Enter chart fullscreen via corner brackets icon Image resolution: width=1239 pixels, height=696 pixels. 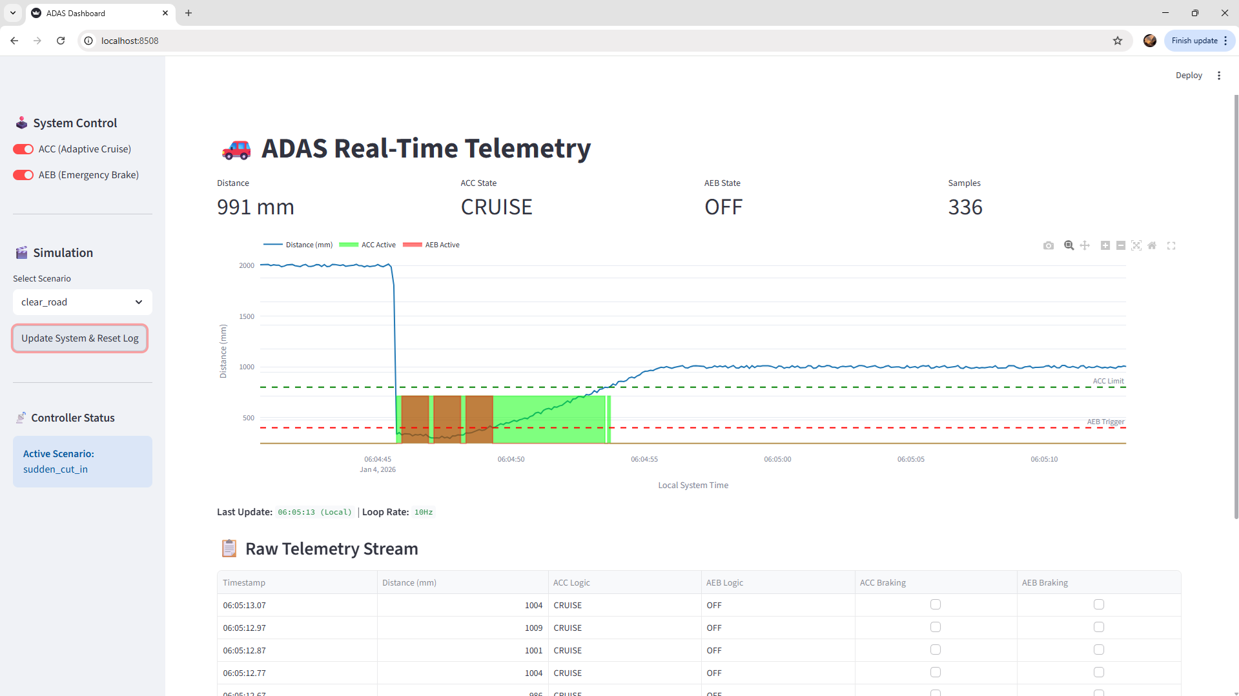coord(1171,245)
